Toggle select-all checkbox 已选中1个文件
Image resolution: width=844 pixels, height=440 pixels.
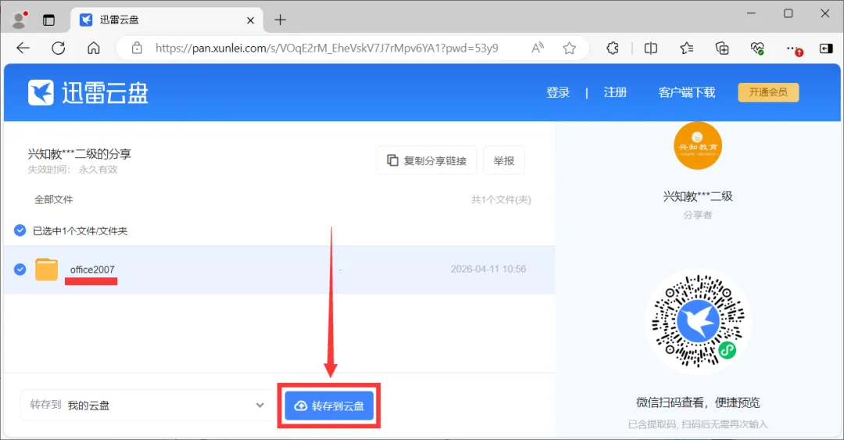(20, 231)
